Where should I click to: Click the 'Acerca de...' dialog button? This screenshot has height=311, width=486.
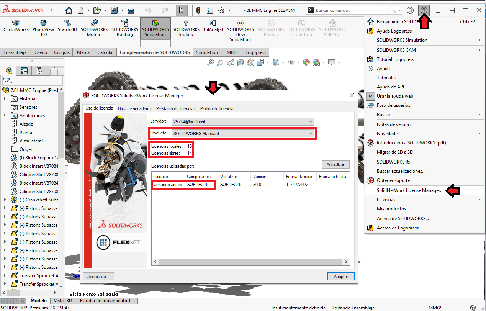(98, 276)
